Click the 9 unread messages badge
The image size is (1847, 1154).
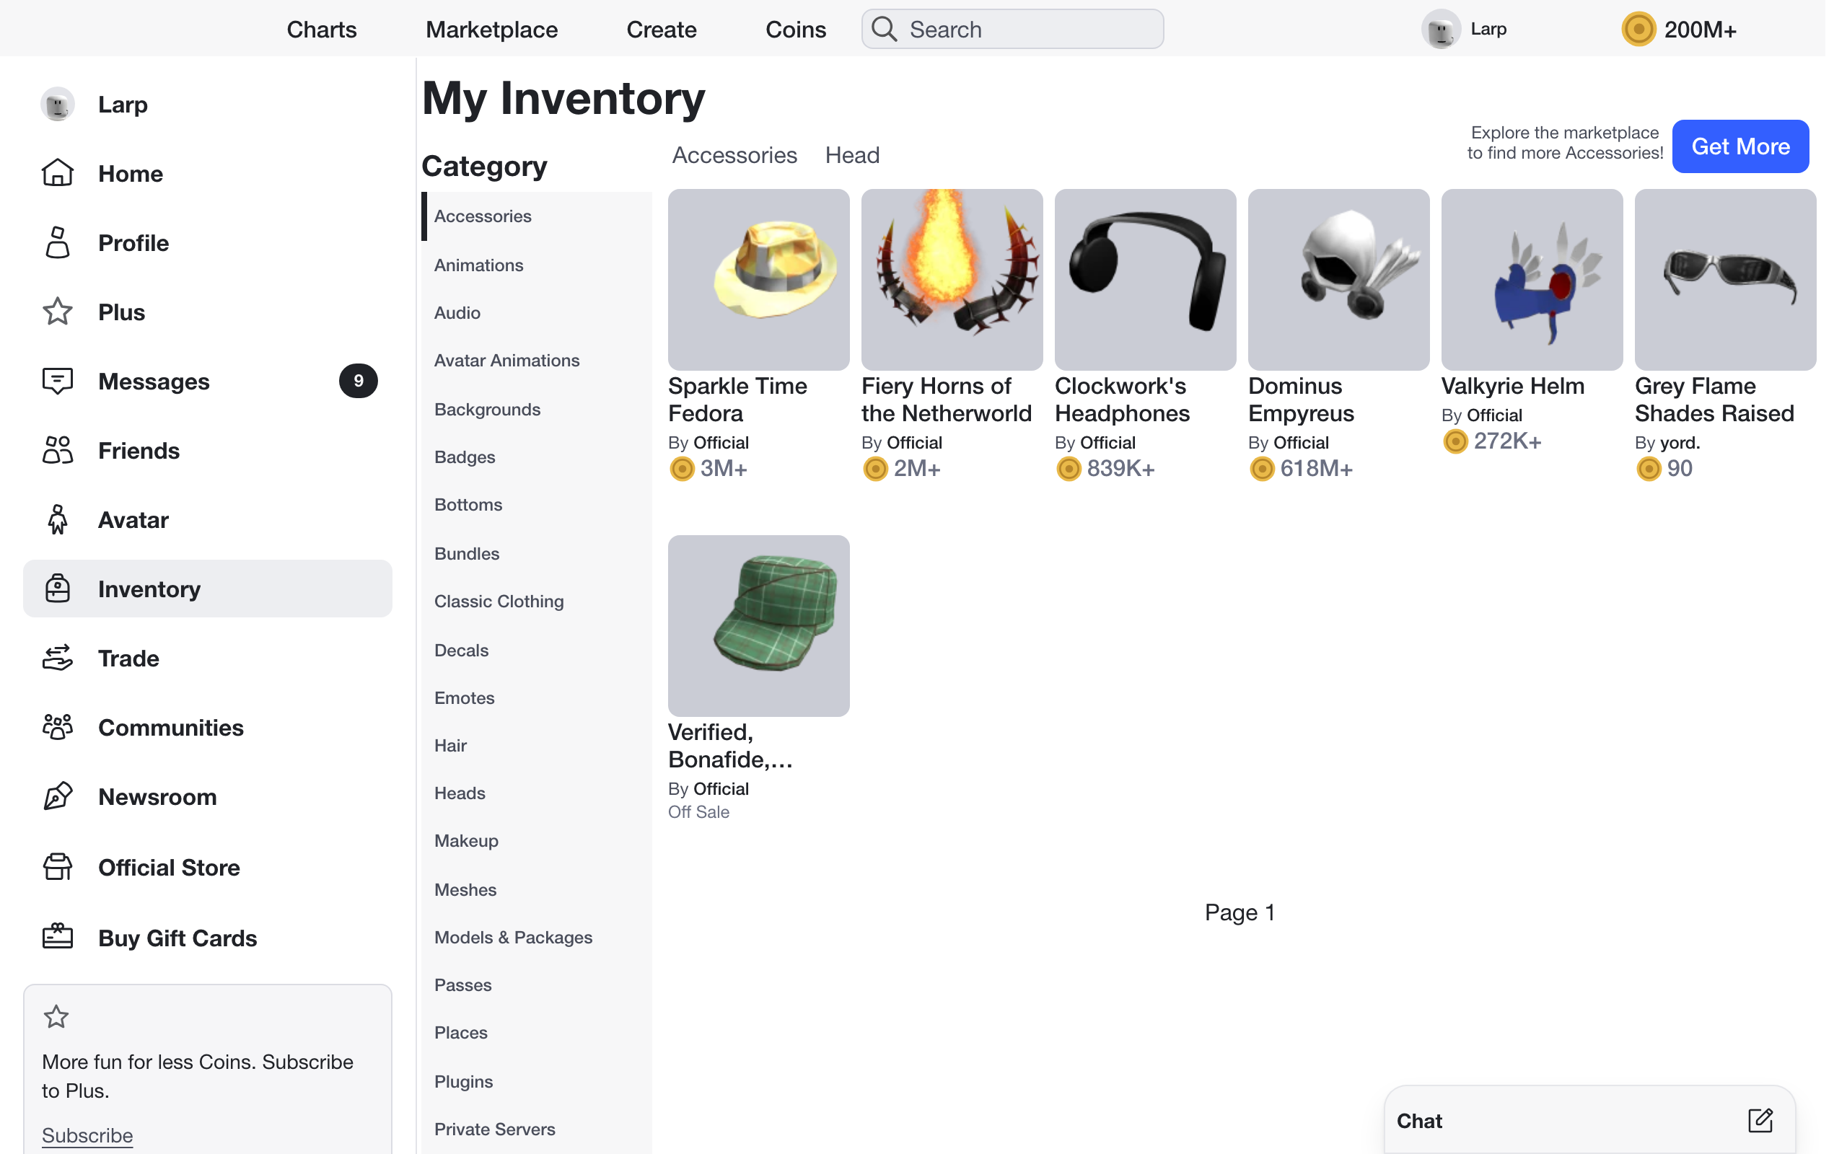click(358, 381)
